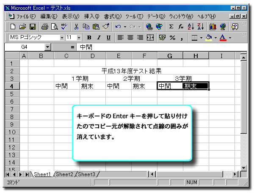The image size is (254, 193).
Task: Click the Map globe icon
Action: coord(223,27)
